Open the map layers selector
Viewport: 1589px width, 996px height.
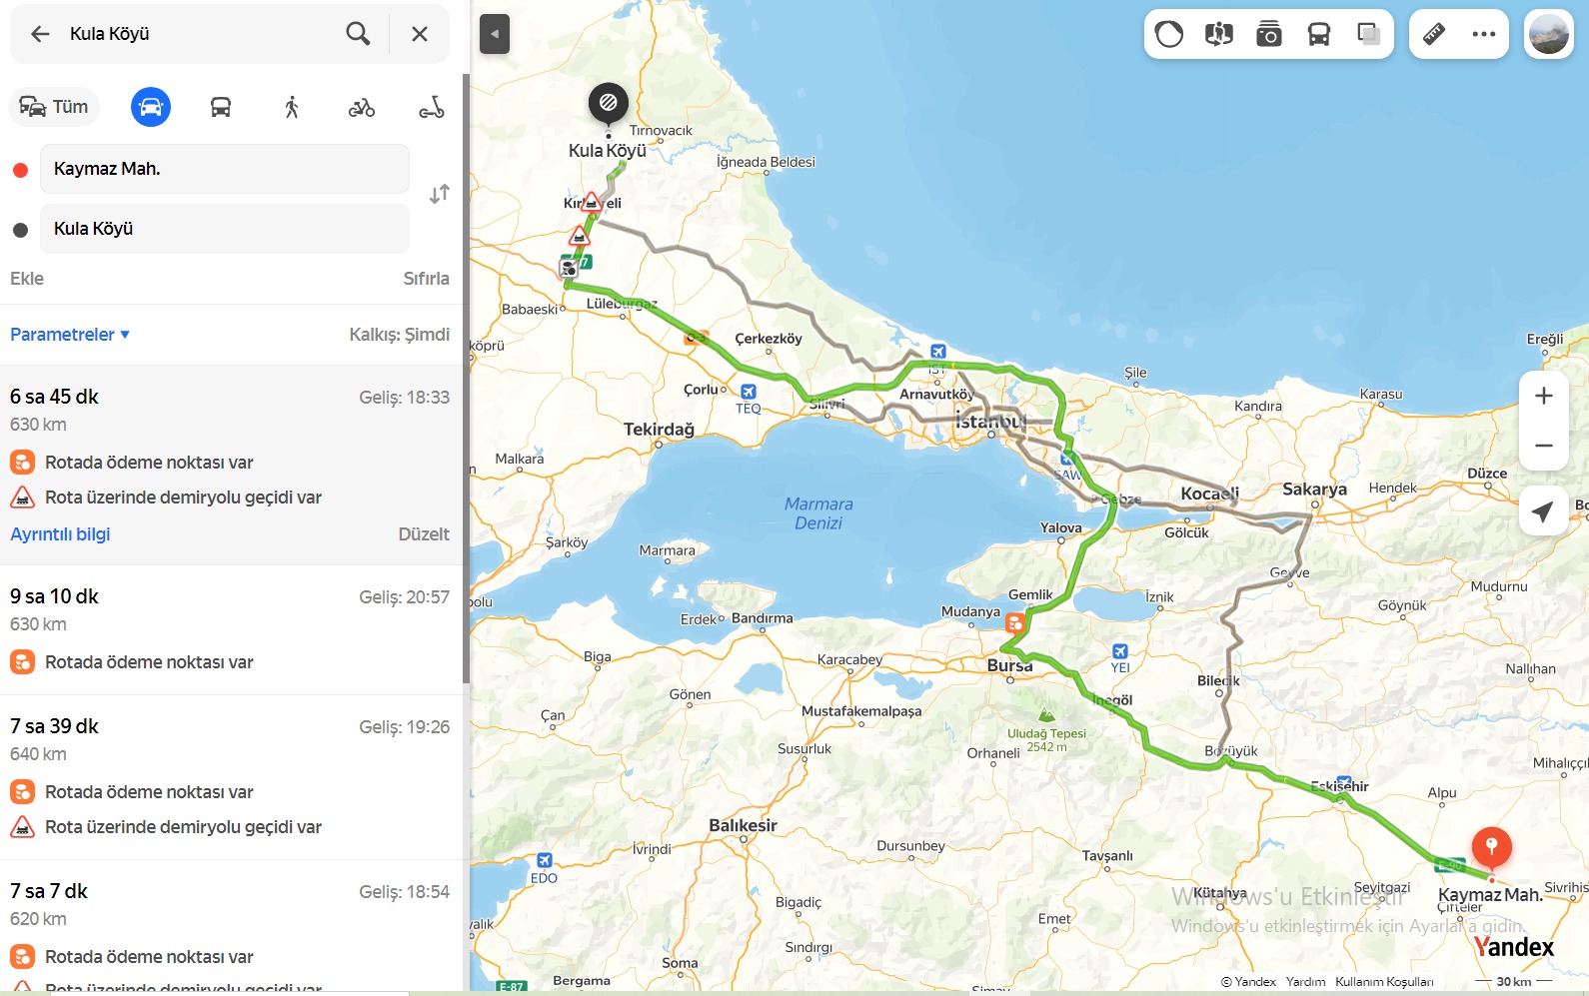[1368, 35]
